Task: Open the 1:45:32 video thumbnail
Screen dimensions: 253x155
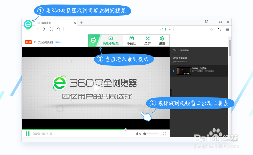Action: (184, 71)
